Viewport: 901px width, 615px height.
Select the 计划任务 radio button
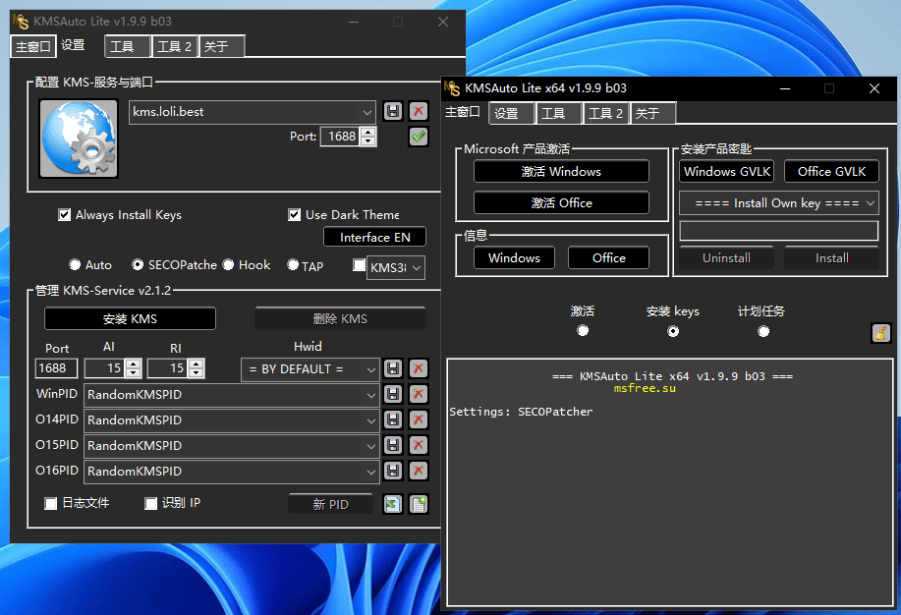tap(763, 332)
